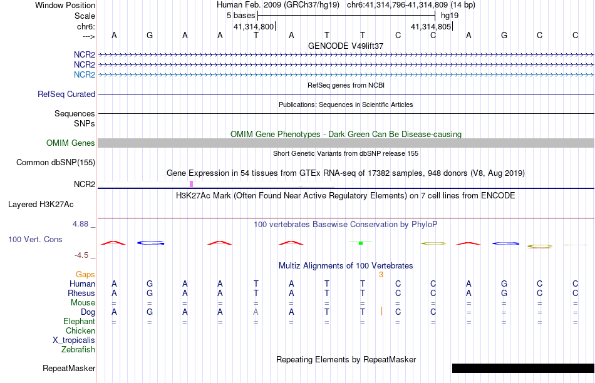This screenshot has width=595, height=383.
Task: Select the SNPs label on the left
Action: (85, 124)
